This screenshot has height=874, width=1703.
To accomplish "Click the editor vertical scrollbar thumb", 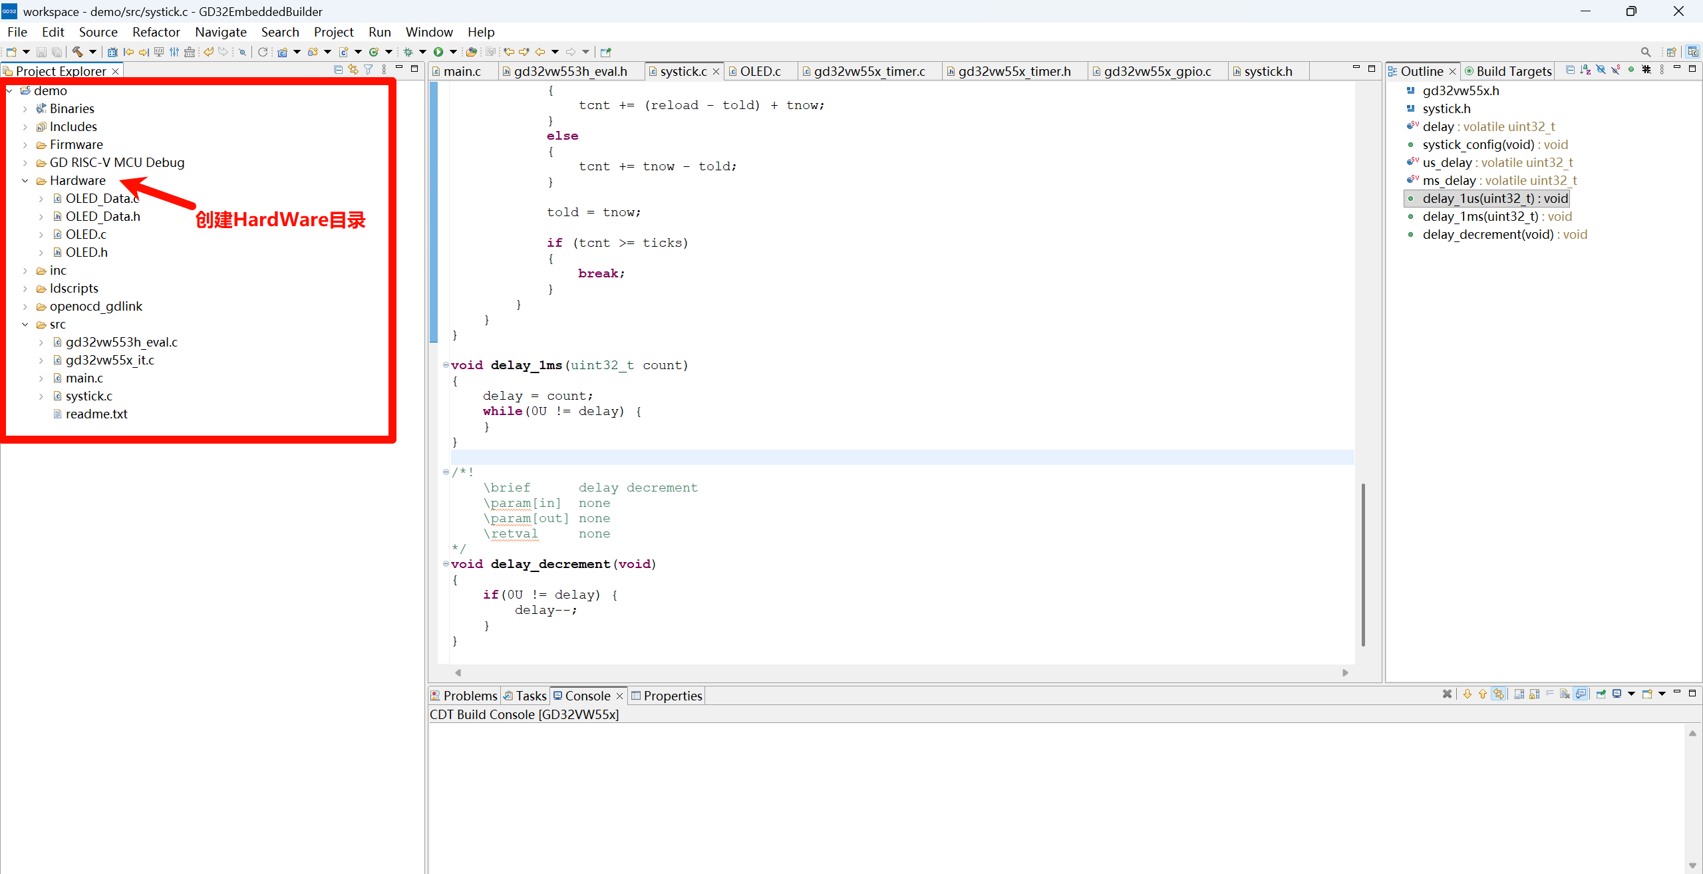I will 1363,564.
